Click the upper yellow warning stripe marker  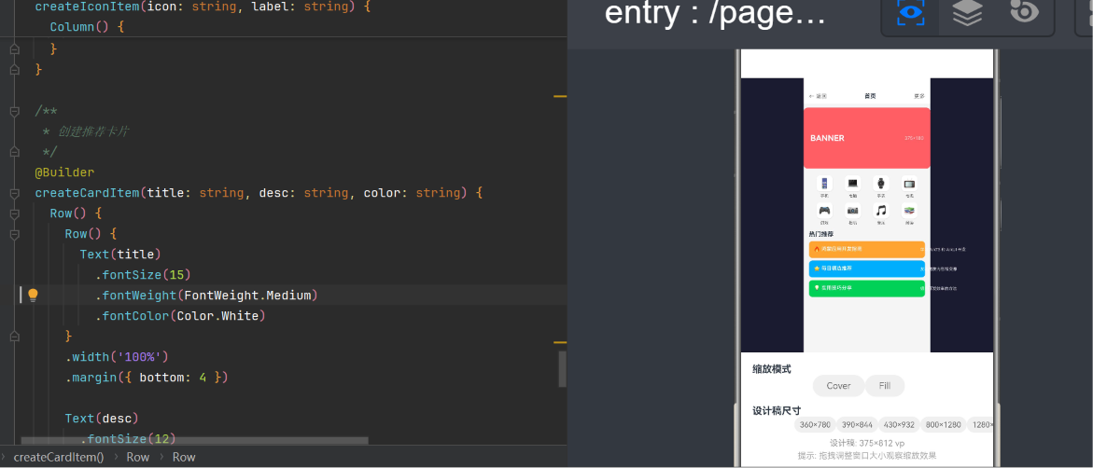pyautogui.click(x=560, y=96)
